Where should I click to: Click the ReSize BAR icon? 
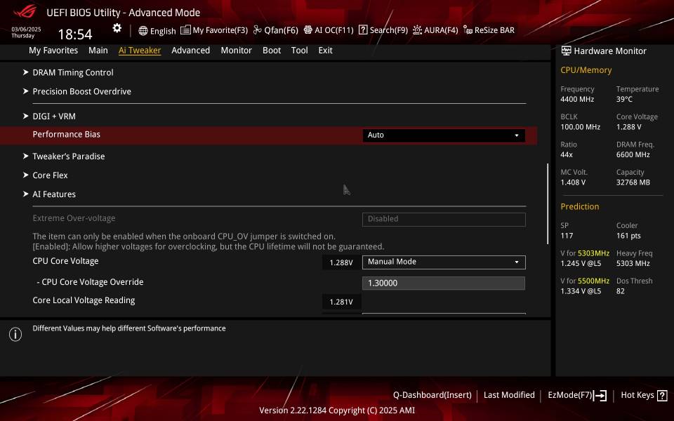468,29
